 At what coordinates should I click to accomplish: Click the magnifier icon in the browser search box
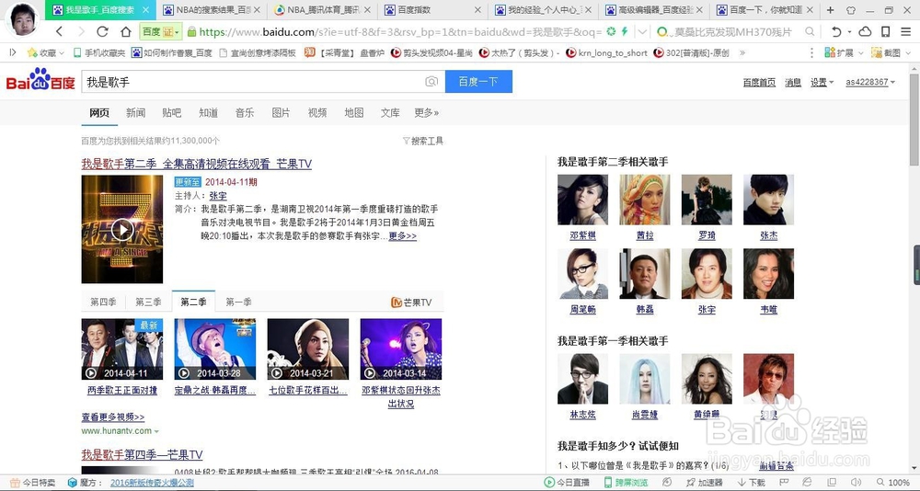point(810,31)
